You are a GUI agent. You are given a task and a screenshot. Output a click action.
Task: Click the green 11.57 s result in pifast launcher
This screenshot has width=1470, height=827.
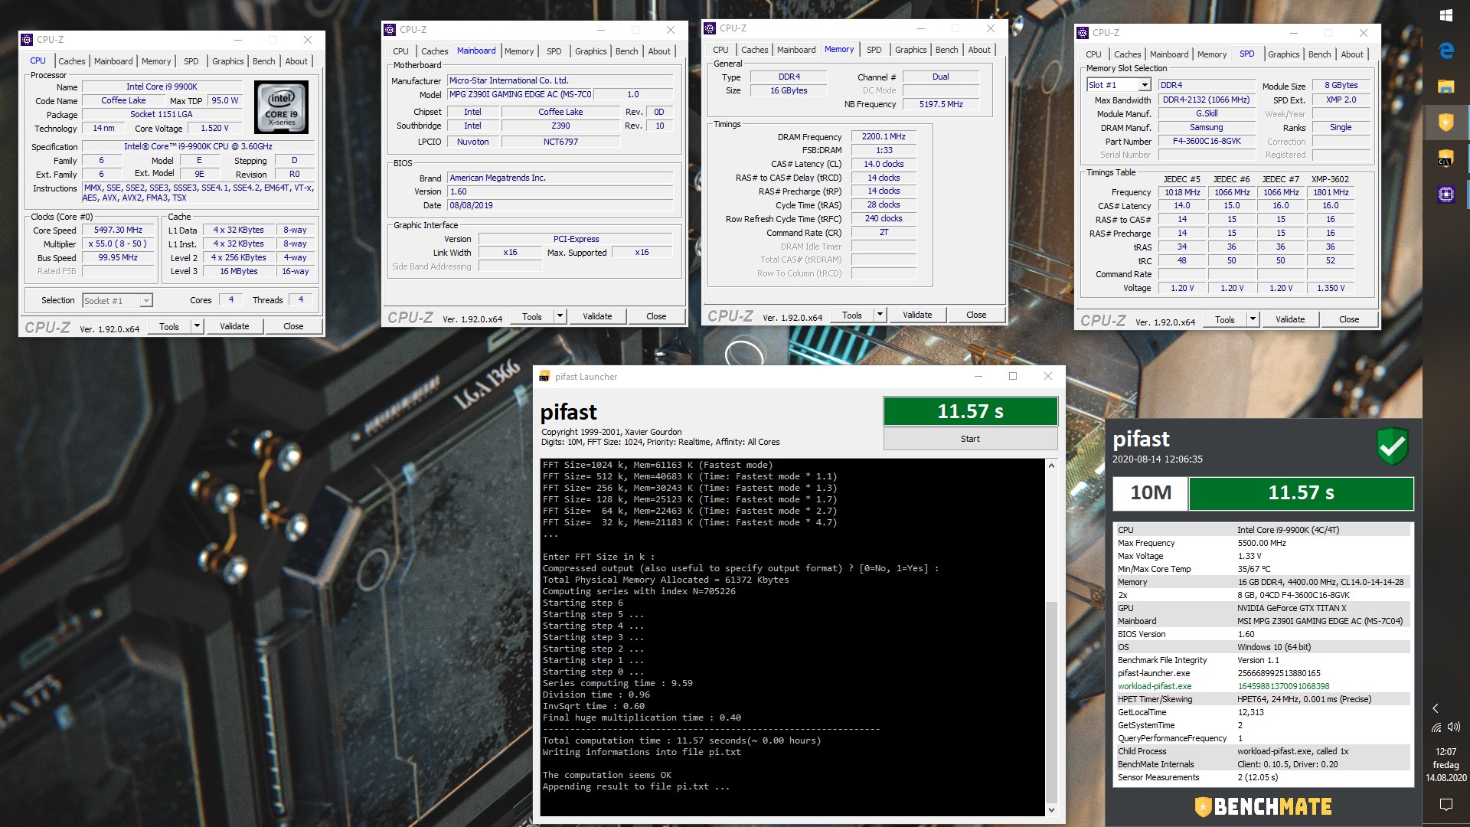pos(970,411)
